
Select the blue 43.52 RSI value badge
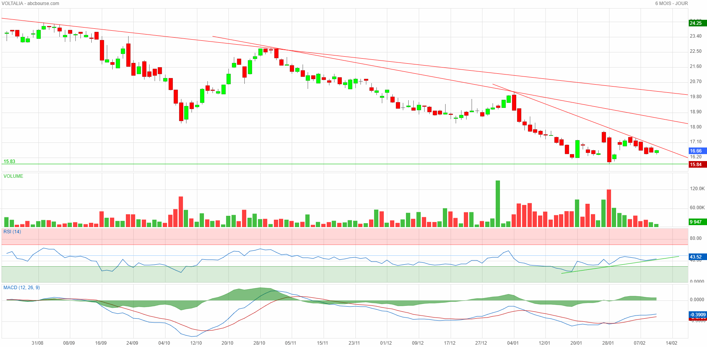pos(698,257)
